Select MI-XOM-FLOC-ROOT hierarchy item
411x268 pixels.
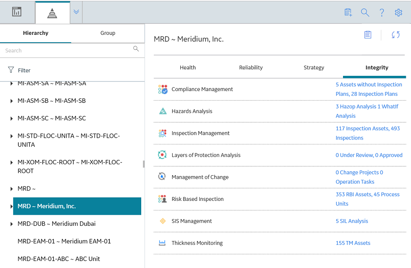pyautogui.click(x=70, y=166)
